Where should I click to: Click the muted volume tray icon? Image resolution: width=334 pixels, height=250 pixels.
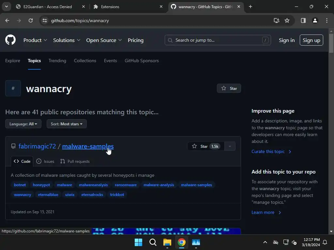[x=294, y=242]
